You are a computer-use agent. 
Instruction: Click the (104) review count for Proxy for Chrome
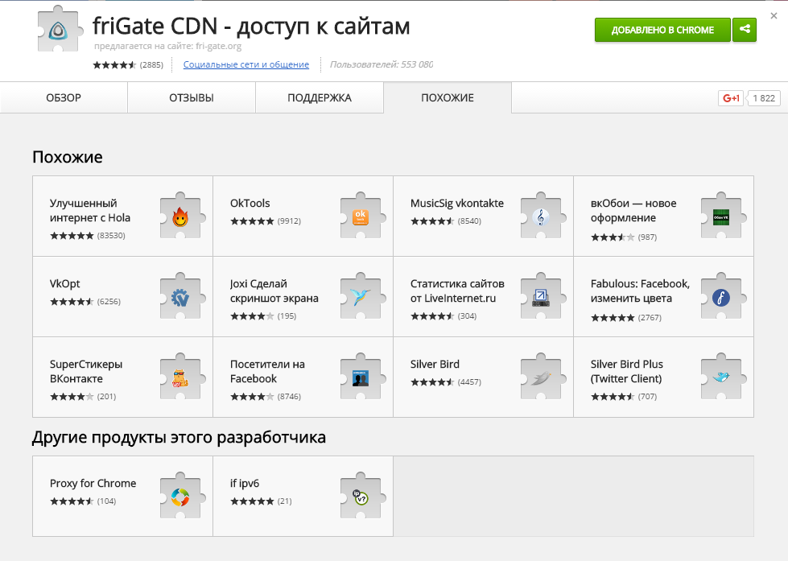106,501
